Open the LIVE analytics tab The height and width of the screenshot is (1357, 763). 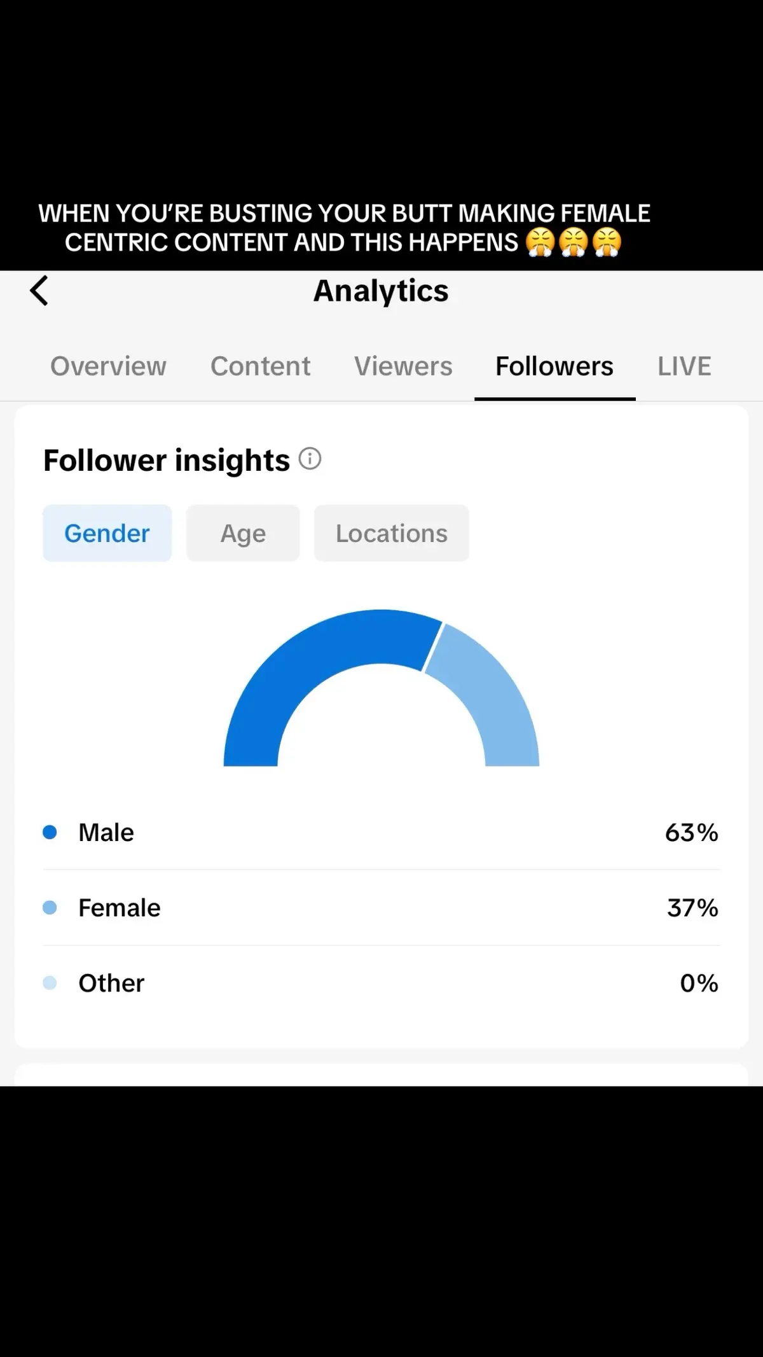pos(684,366)
